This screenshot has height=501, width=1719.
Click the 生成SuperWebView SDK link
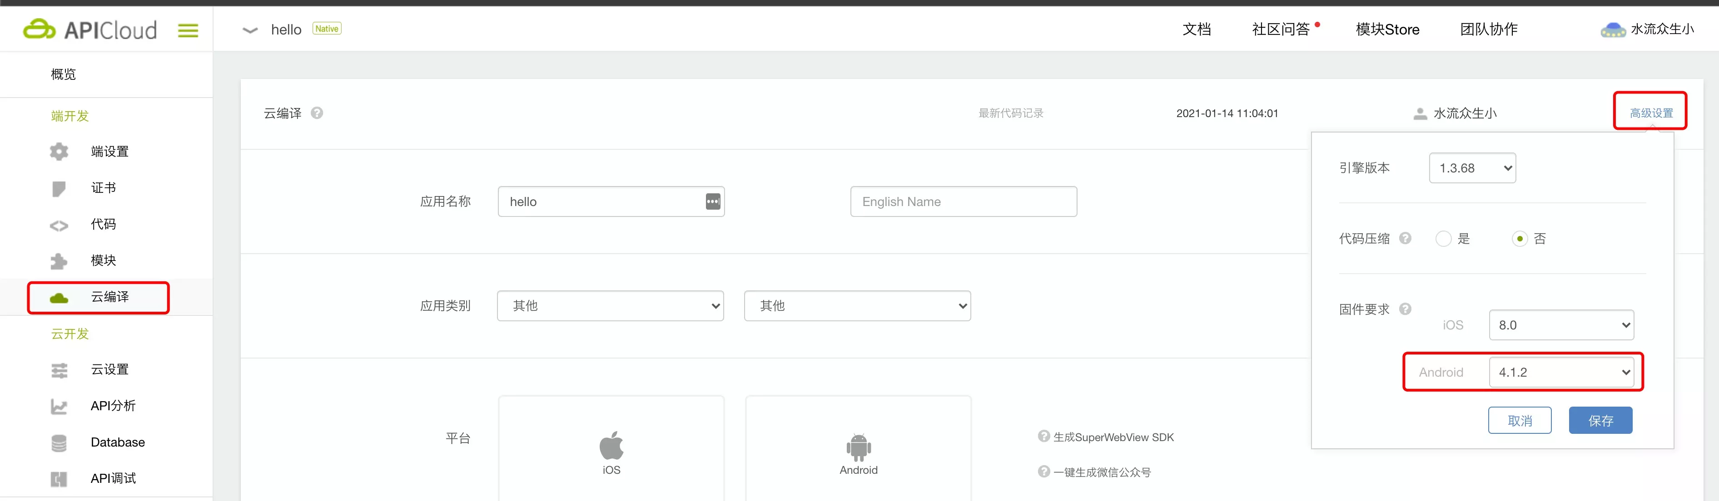(x=1113, y=437)
